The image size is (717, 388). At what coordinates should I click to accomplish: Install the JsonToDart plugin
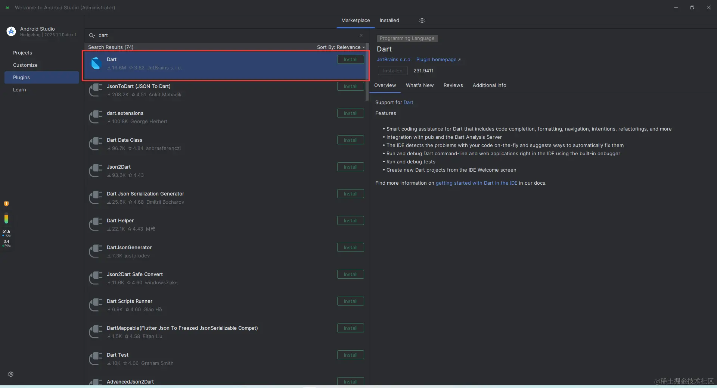coord(351,86)
